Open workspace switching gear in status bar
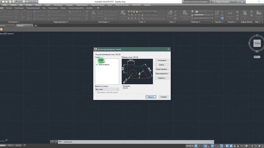This screenshot has height=148, width=264. 246,146
